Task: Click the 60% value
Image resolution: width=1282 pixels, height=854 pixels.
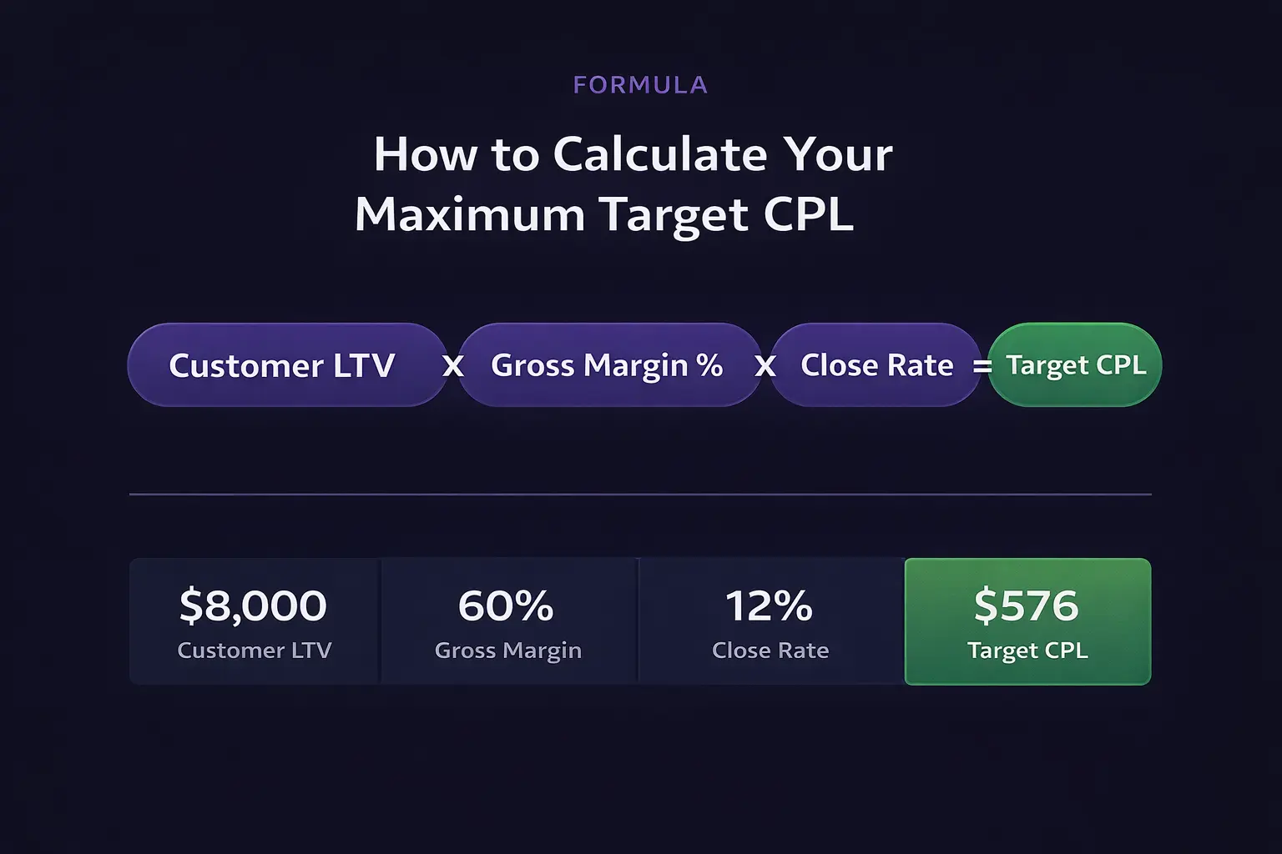Action: [x=506, y=605]
